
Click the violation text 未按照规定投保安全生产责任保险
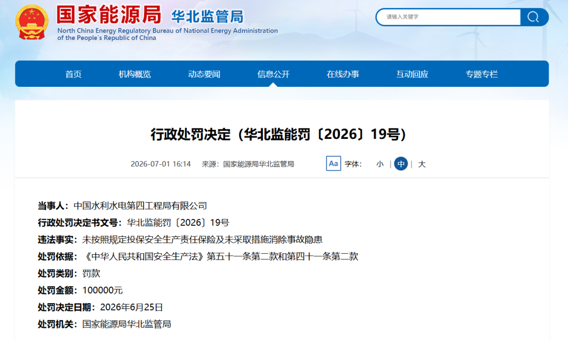pos(149,239)
